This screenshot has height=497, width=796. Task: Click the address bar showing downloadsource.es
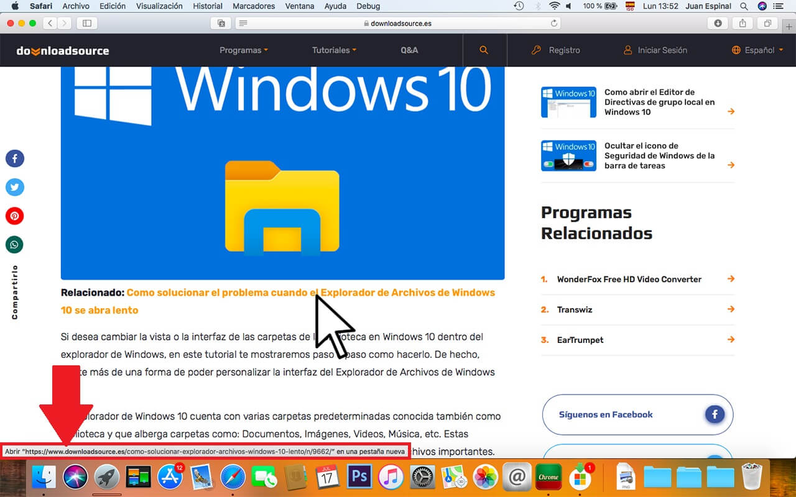397,23
